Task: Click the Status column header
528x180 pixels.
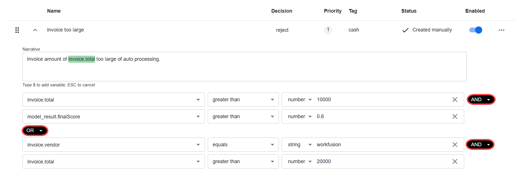Action: [x=409, y=11]
